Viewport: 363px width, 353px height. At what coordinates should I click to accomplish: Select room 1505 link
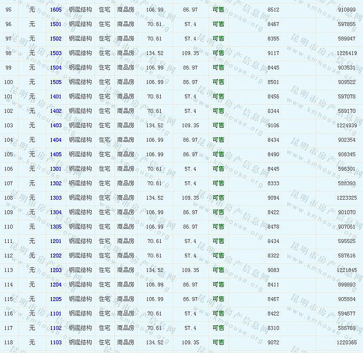[x=56, y=82]
